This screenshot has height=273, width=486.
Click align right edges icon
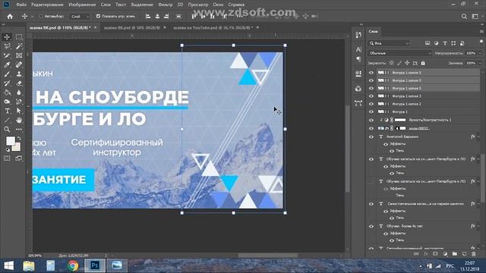click(166, 17)
